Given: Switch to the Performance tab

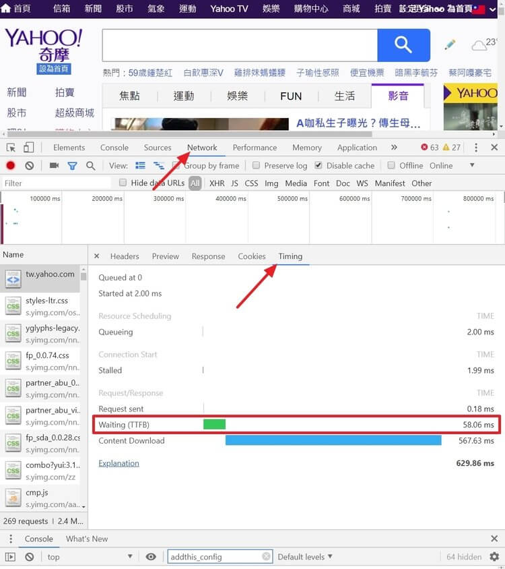Looking at the screenshot, I should click(x=255, y=148).
